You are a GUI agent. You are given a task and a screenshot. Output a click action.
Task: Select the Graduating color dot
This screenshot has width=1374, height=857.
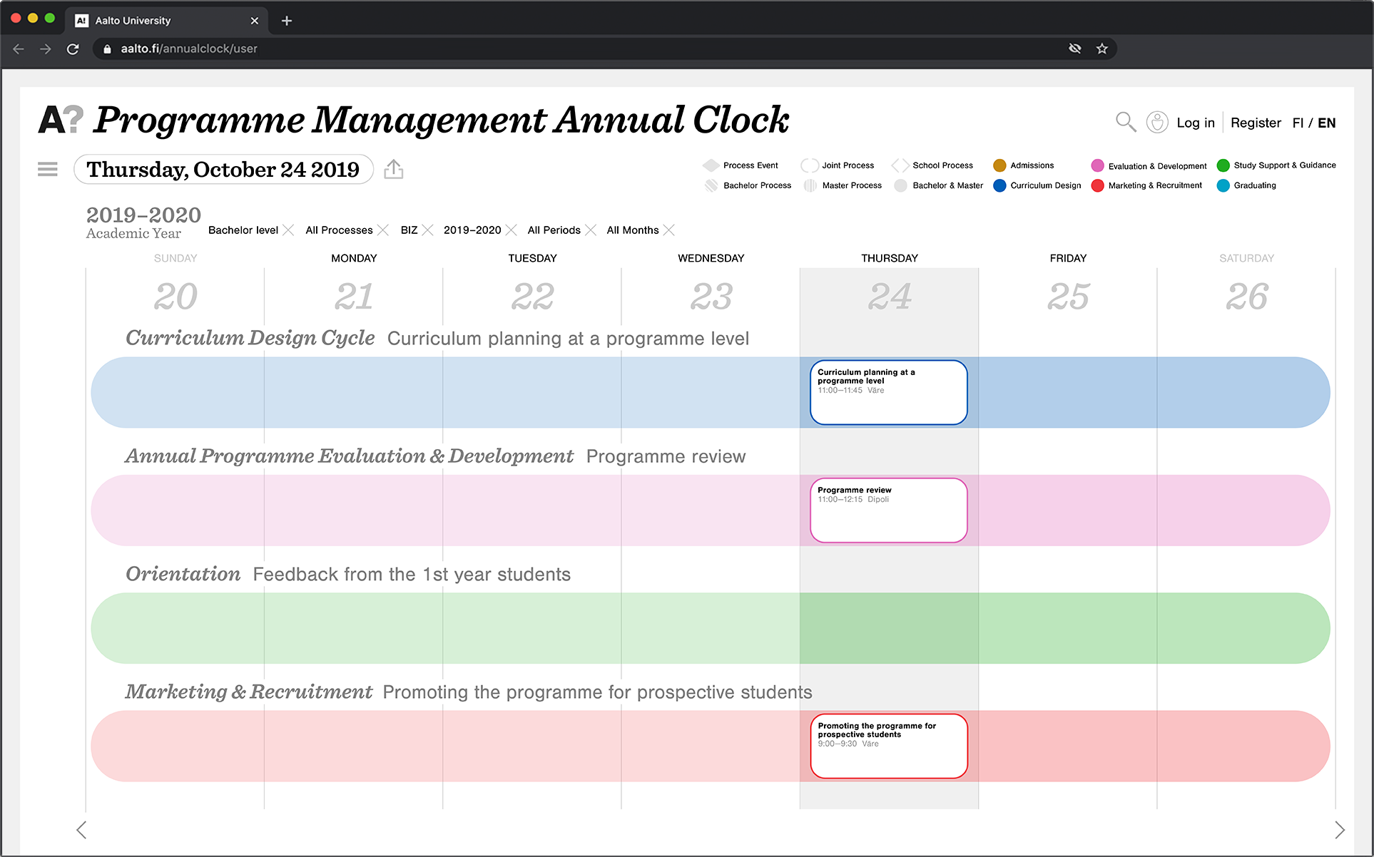tap(1223, 185)
